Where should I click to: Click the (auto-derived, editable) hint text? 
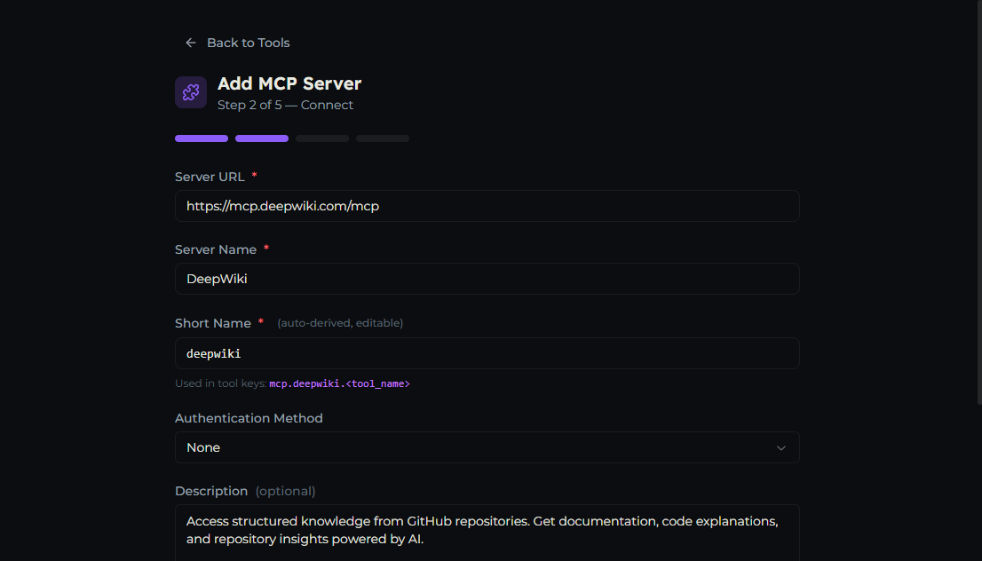[x=340, y=323]
